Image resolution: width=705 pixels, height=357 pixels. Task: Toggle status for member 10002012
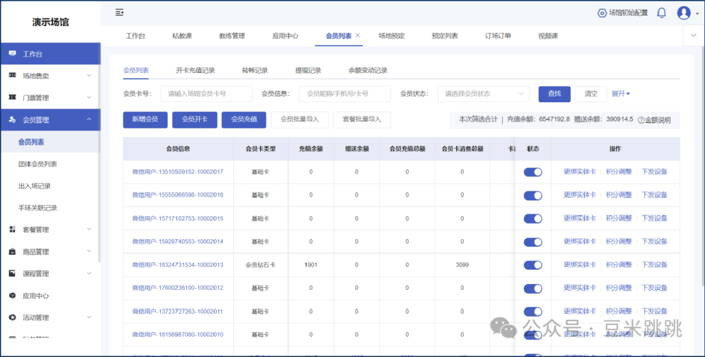point(533,289)
